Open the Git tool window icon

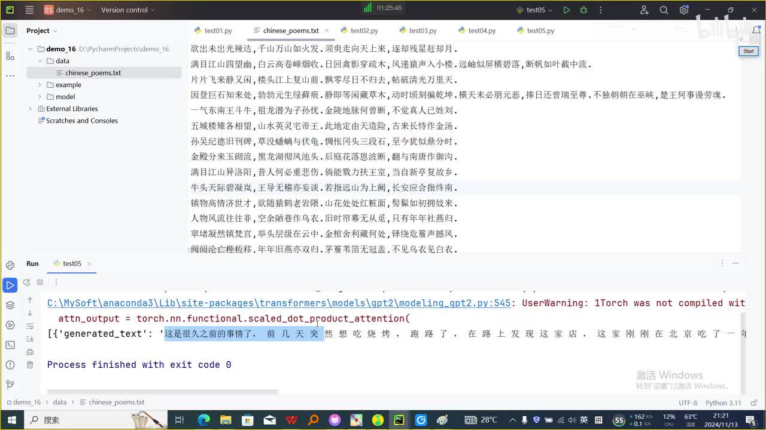[x=10, y=384]
